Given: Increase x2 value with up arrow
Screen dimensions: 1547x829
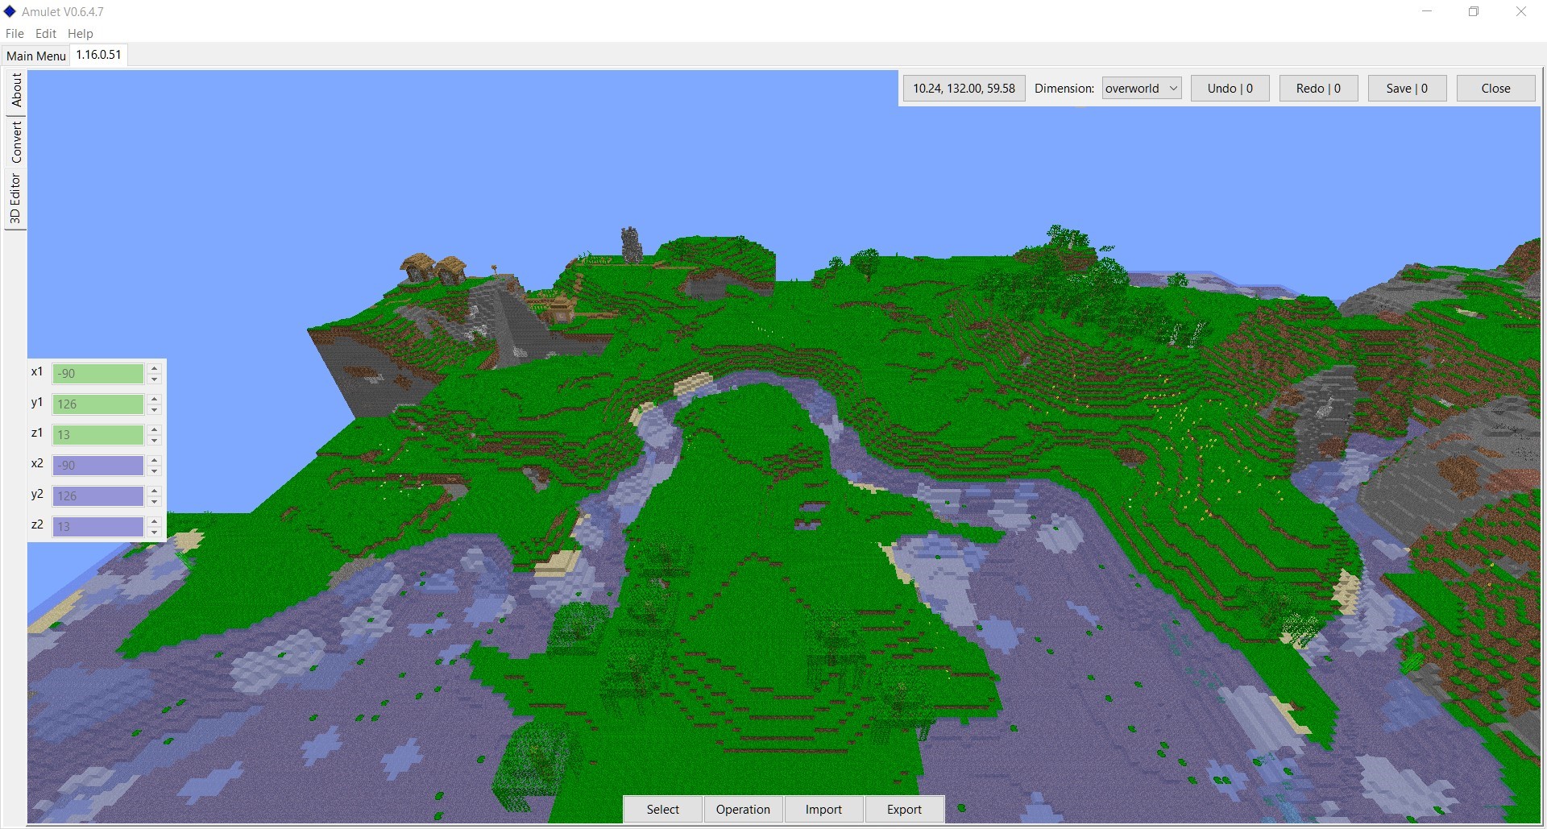Looking at the screenshot, I should 154,460.
